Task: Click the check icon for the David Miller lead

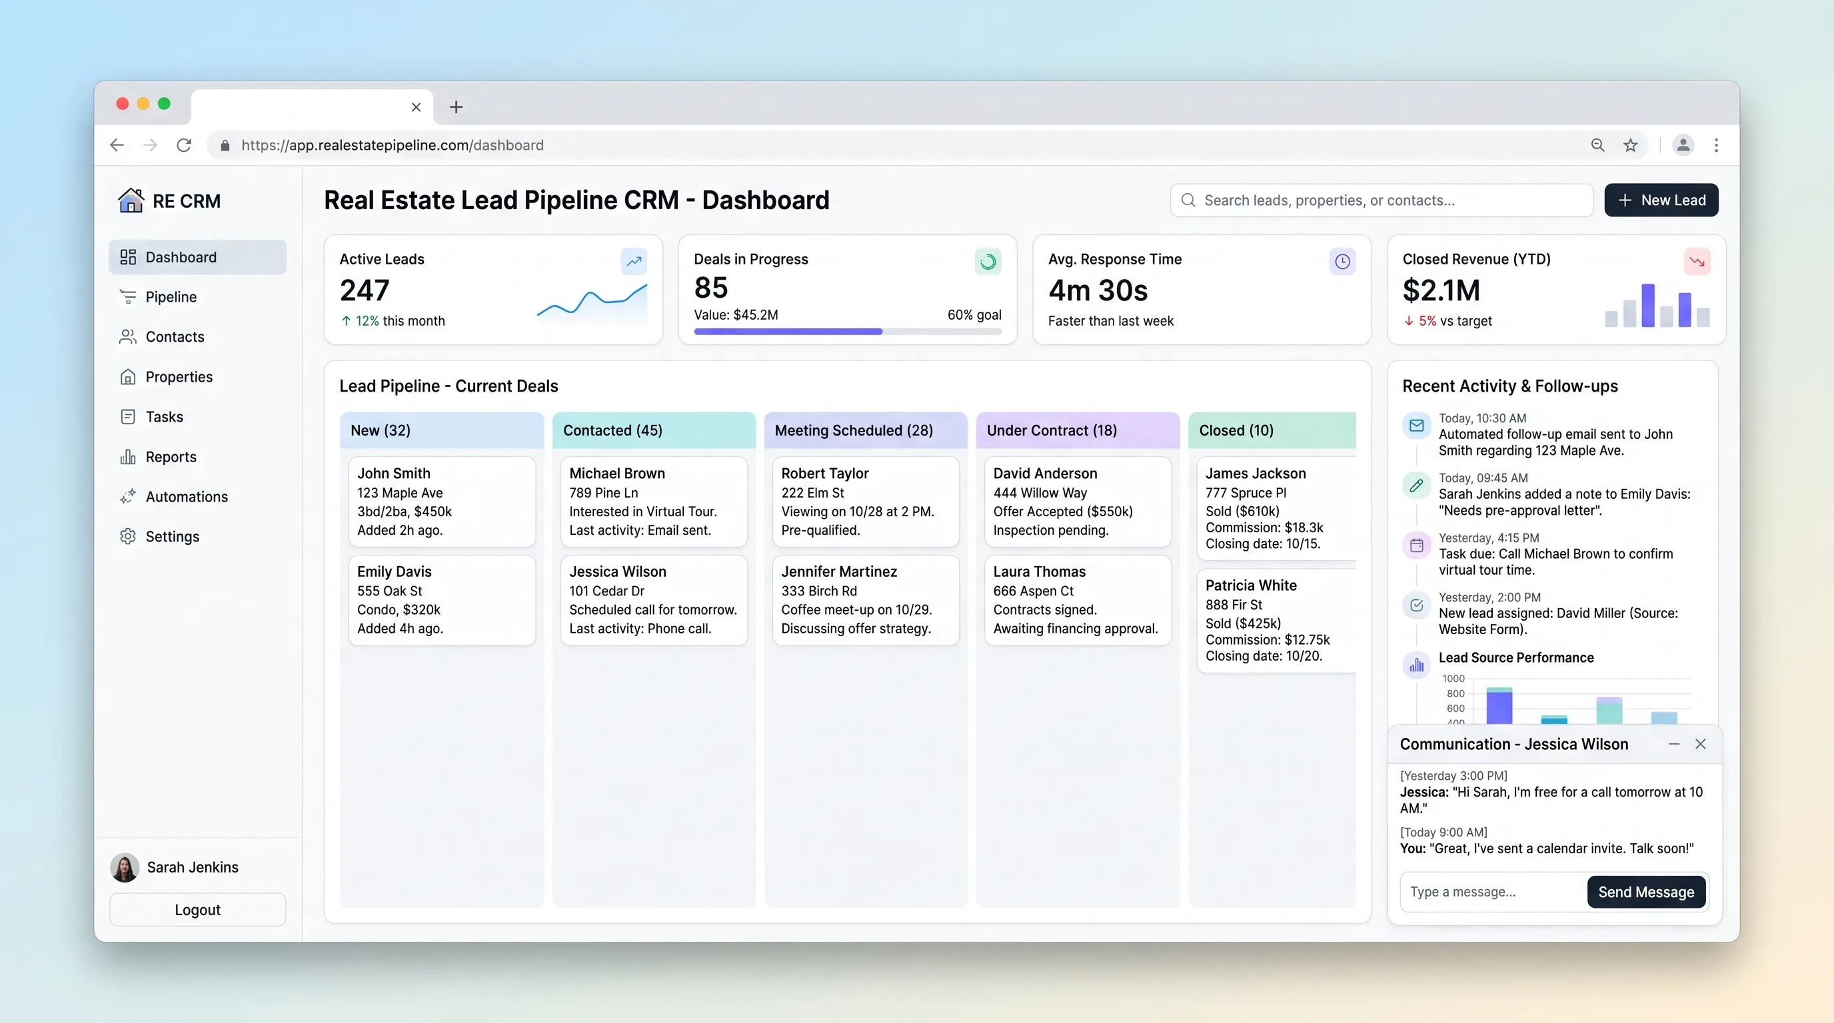Action: tap(1416, 605)
